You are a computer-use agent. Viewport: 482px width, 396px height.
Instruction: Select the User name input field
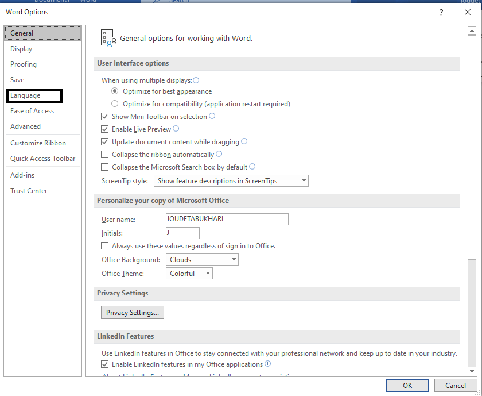(x=227, y=219)
